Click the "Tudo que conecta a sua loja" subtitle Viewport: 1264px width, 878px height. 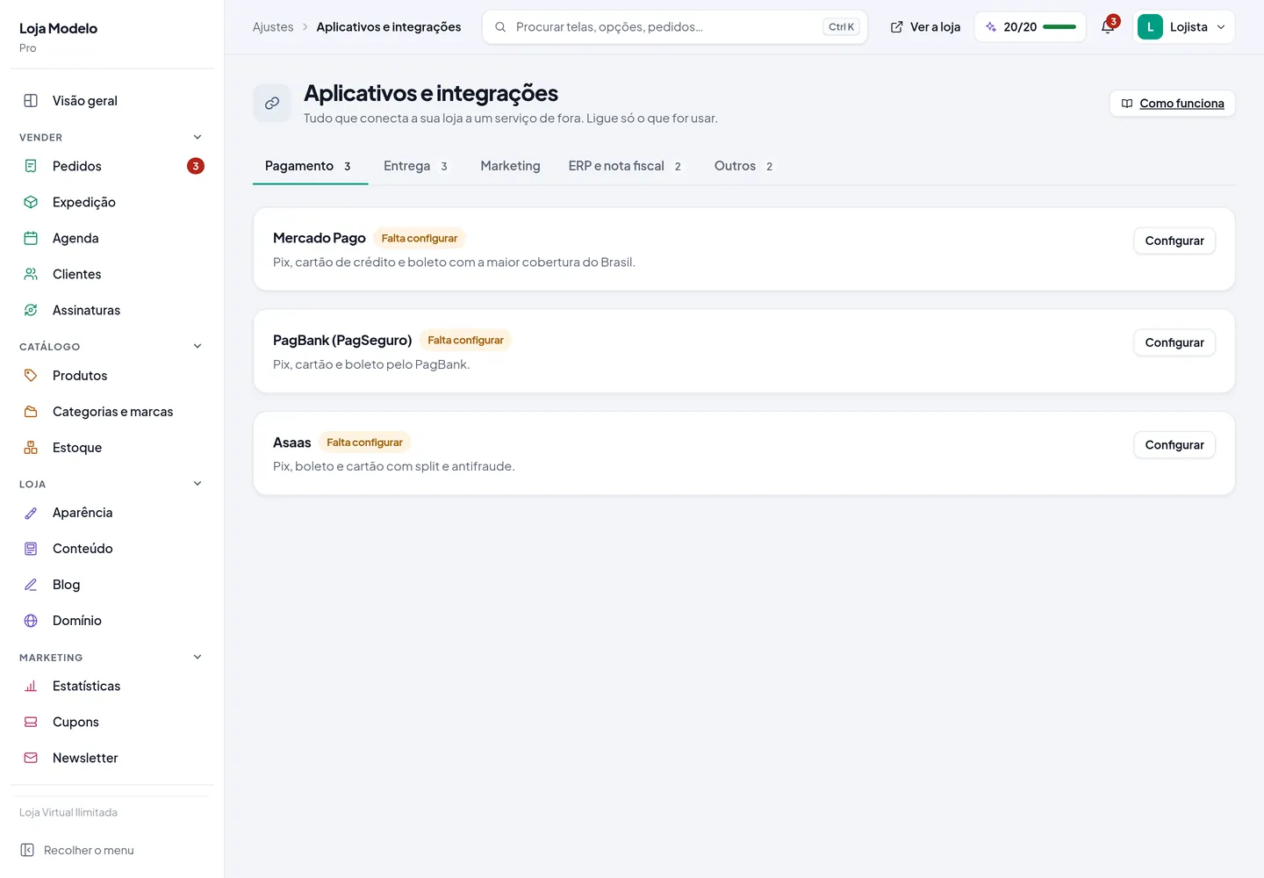point(511,119)
